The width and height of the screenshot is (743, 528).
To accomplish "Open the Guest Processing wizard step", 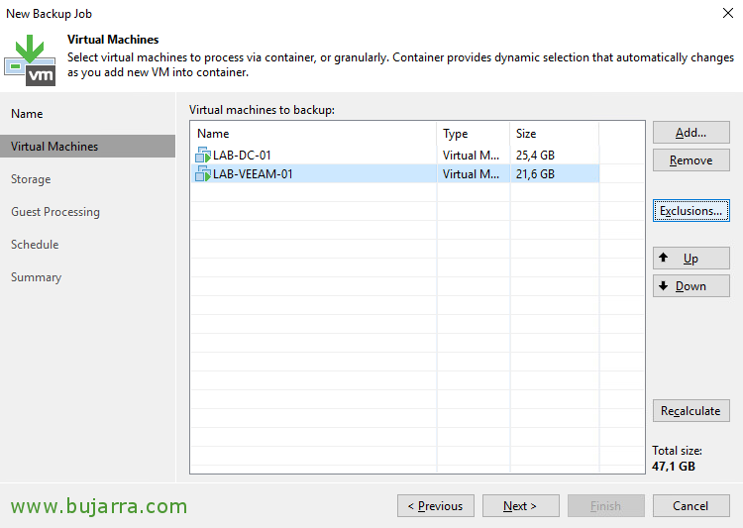I will 55,212.
